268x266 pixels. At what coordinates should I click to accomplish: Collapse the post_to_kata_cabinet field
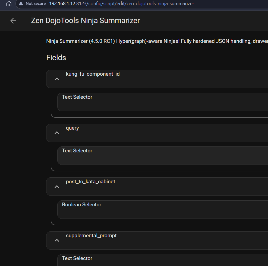(57, 187)
